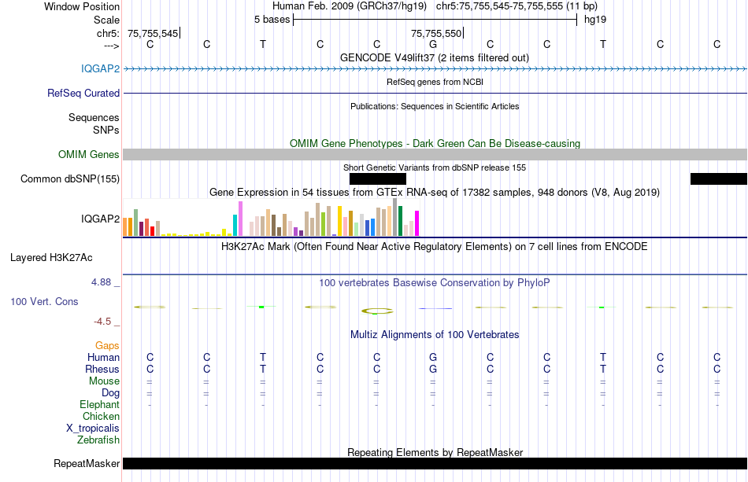Click Short Genetic Variants from dbSNP title
Screen dimensions: 748x482
tap(435, 167)
